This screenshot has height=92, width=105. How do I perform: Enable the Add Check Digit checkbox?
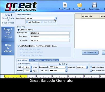(x=27, y=22)
